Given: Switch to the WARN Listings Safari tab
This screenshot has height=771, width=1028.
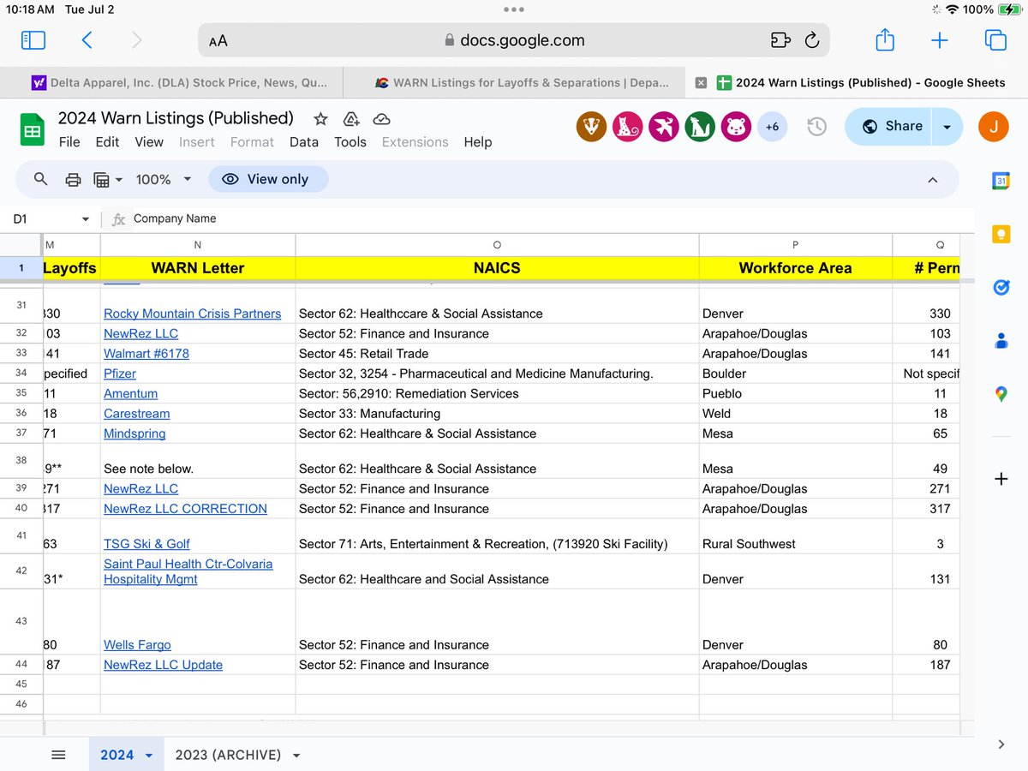Looking at the screenshot, I should [514, 83].
